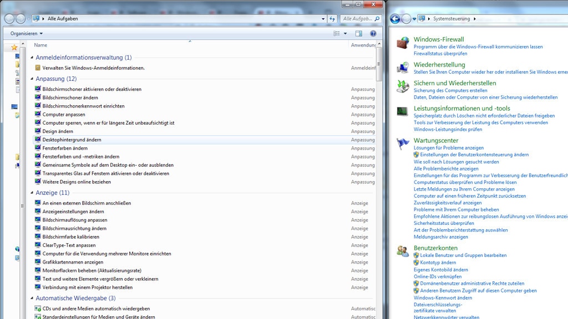The height and width of the screenshot is (319, 568).
Task: Sort by the Anwendung column header
Action: tap(363, 45)
